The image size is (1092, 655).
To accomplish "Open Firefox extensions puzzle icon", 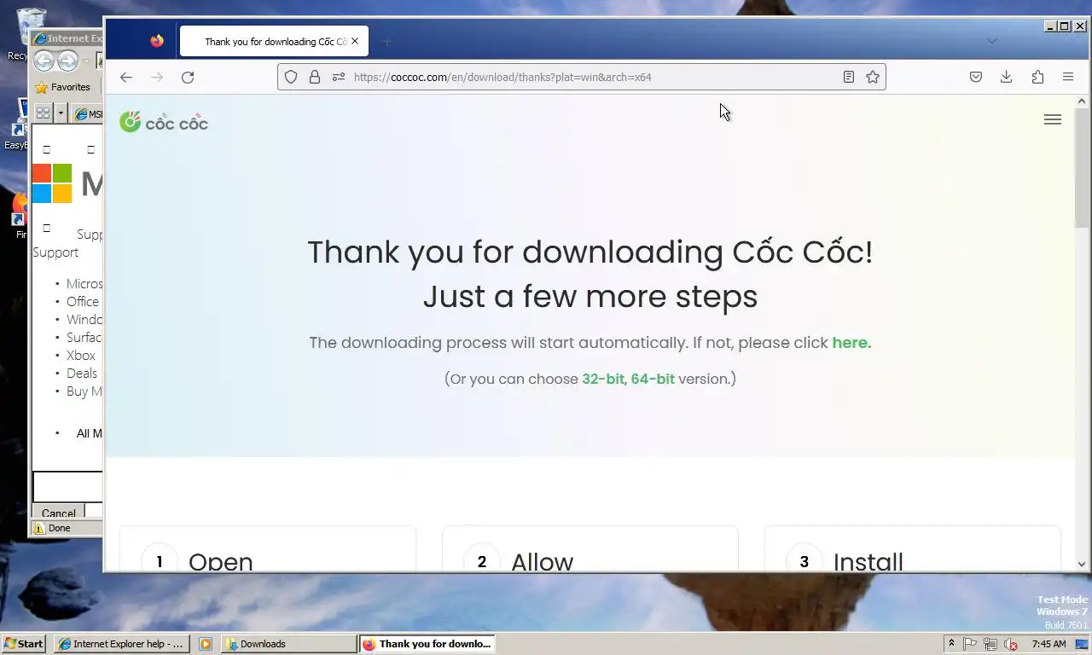I will click(x=1037, y=77).
